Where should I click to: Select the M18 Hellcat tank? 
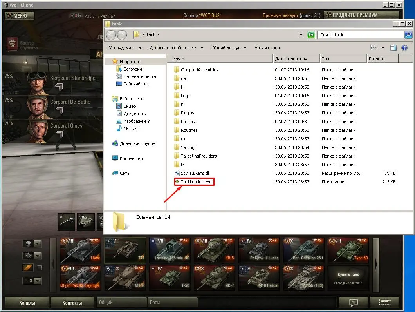(259, 278)
